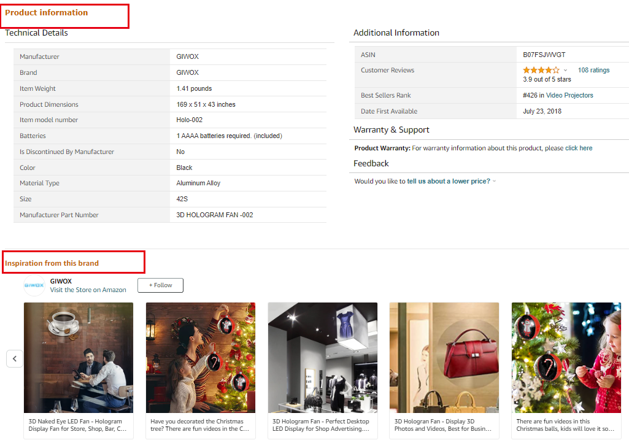Screen dimensions: 629x440
Task: Open the GIWOX brand name link
Action: [x=61, y=281]
